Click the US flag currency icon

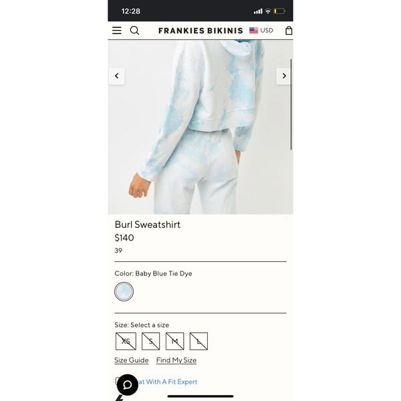click(x=253, y=31)
